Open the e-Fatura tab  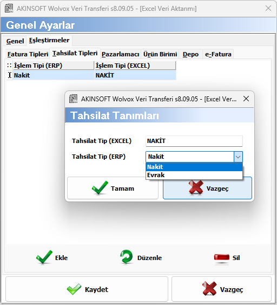tap(218, 54)
